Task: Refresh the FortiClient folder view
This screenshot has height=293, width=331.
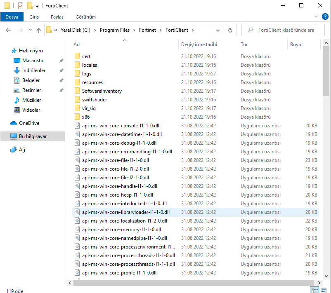Action: pos(230,30)
